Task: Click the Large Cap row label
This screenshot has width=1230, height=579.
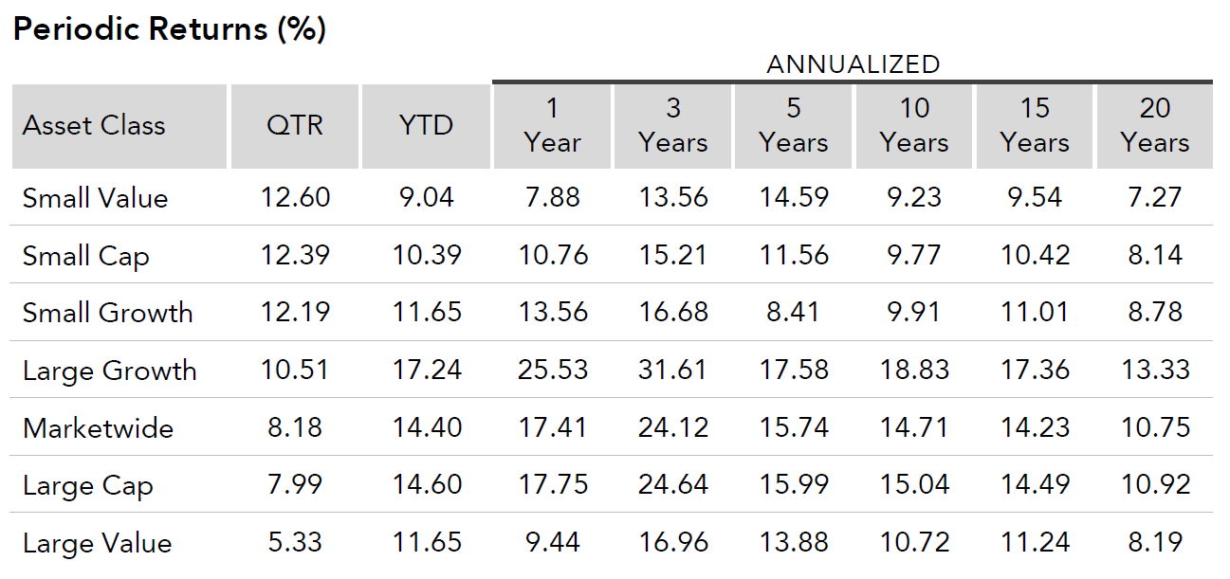Action: click(87, 485)
